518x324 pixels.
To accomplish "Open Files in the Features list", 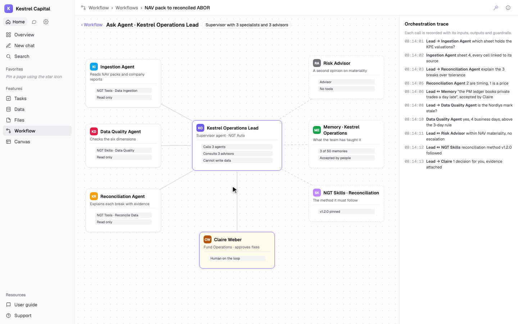I will coord(37,120).
